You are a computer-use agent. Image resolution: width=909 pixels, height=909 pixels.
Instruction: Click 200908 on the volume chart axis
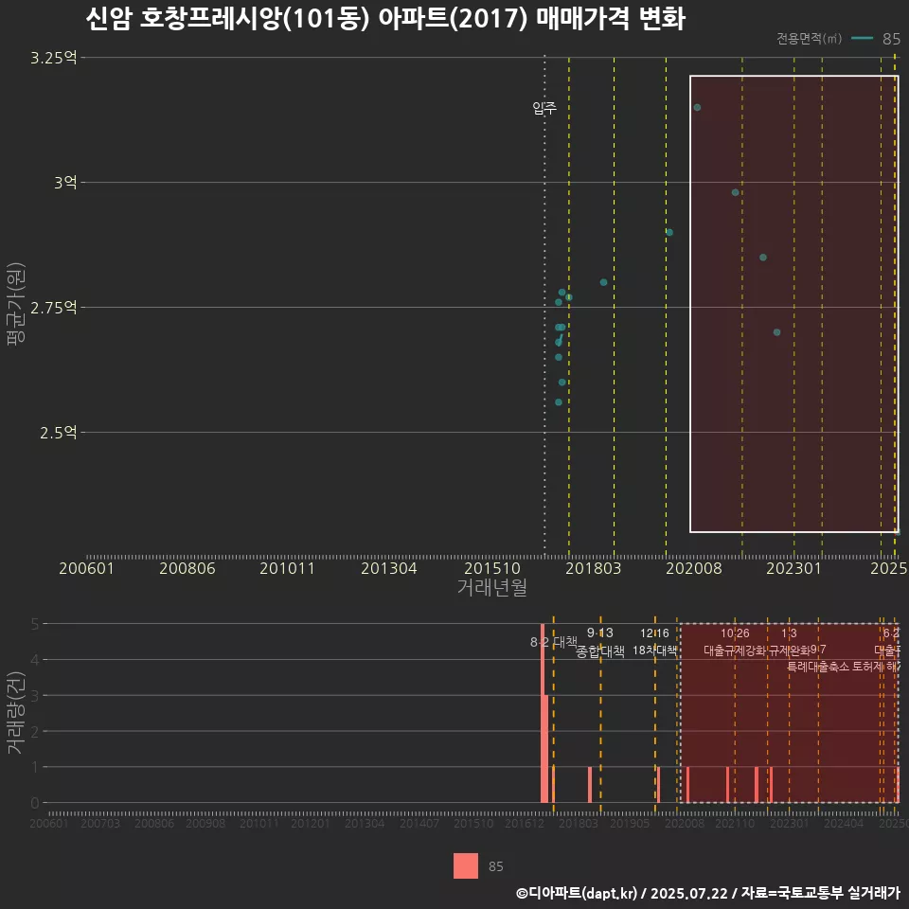(x=205, y=823)
